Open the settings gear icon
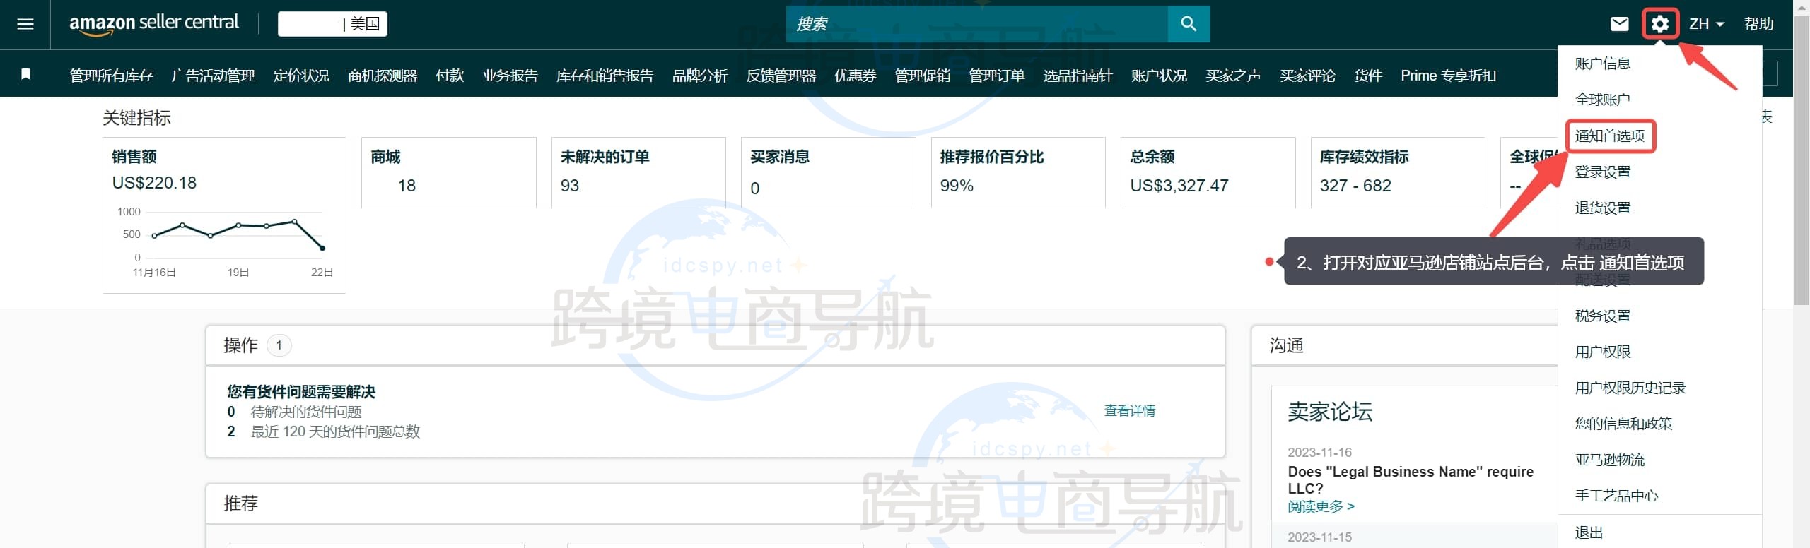The width and height of the screenshot is (1810, 548). coord(1659,24)
